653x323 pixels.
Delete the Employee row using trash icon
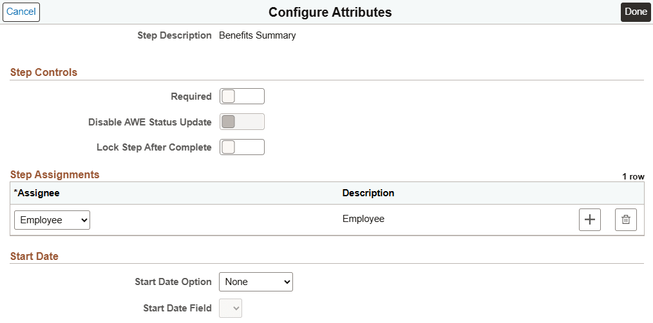pos(625,220)
